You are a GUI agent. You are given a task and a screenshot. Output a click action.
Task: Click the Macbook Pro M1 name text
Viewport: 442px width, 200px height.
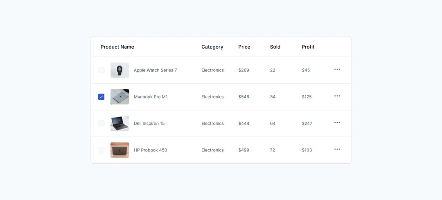151,97
